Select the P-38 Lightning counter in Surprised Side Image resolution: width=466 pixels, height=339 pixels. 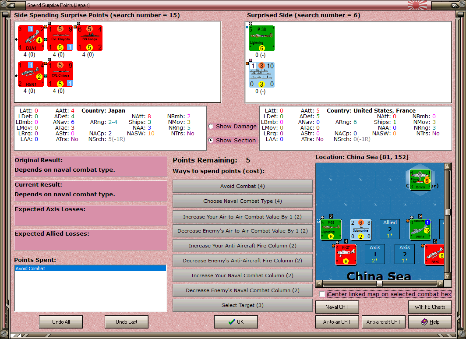tap(261, 39)
